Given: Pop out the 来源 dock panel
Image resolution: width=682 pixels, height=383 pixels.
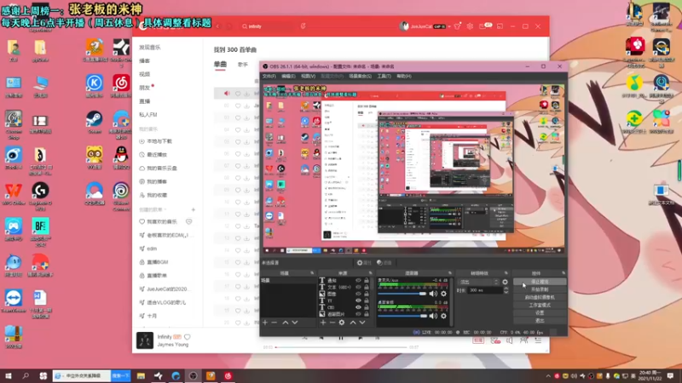Looking at the screenshot, I should 371,273.
